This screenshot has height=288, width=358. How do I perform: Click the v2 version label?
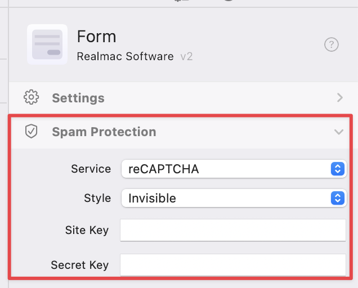pos(186,57)
